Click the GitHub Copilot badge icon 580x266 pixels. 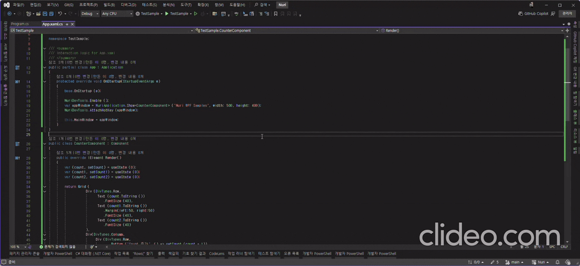click(521, 14)
